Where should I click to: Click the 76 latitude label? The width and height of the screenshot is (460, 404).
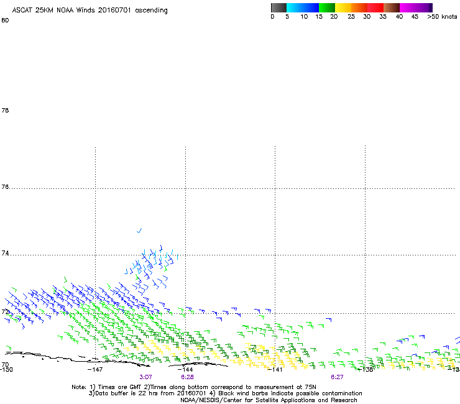[x=5, y=186]
